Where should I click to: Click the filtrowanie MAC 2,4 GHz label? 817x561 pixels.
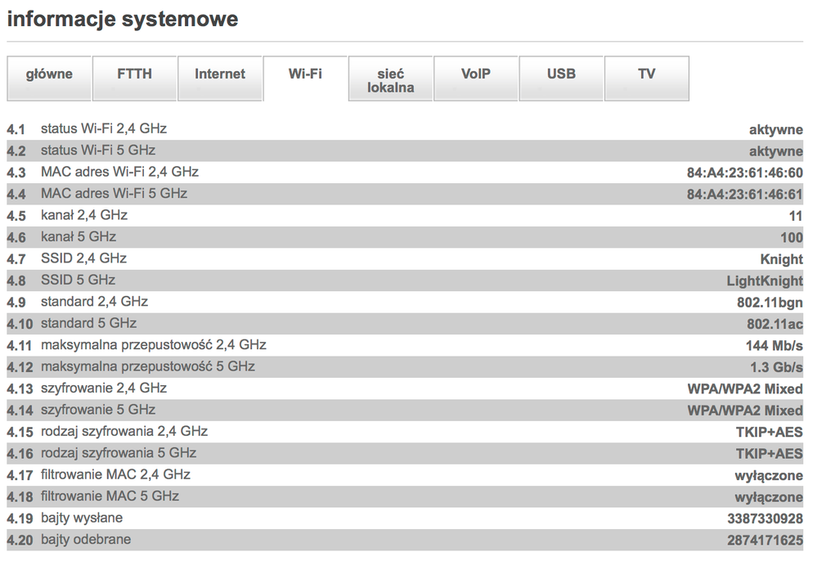pyautogui.click(x=115, y=475)
